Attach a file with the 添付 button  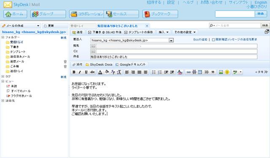(78, 65)
